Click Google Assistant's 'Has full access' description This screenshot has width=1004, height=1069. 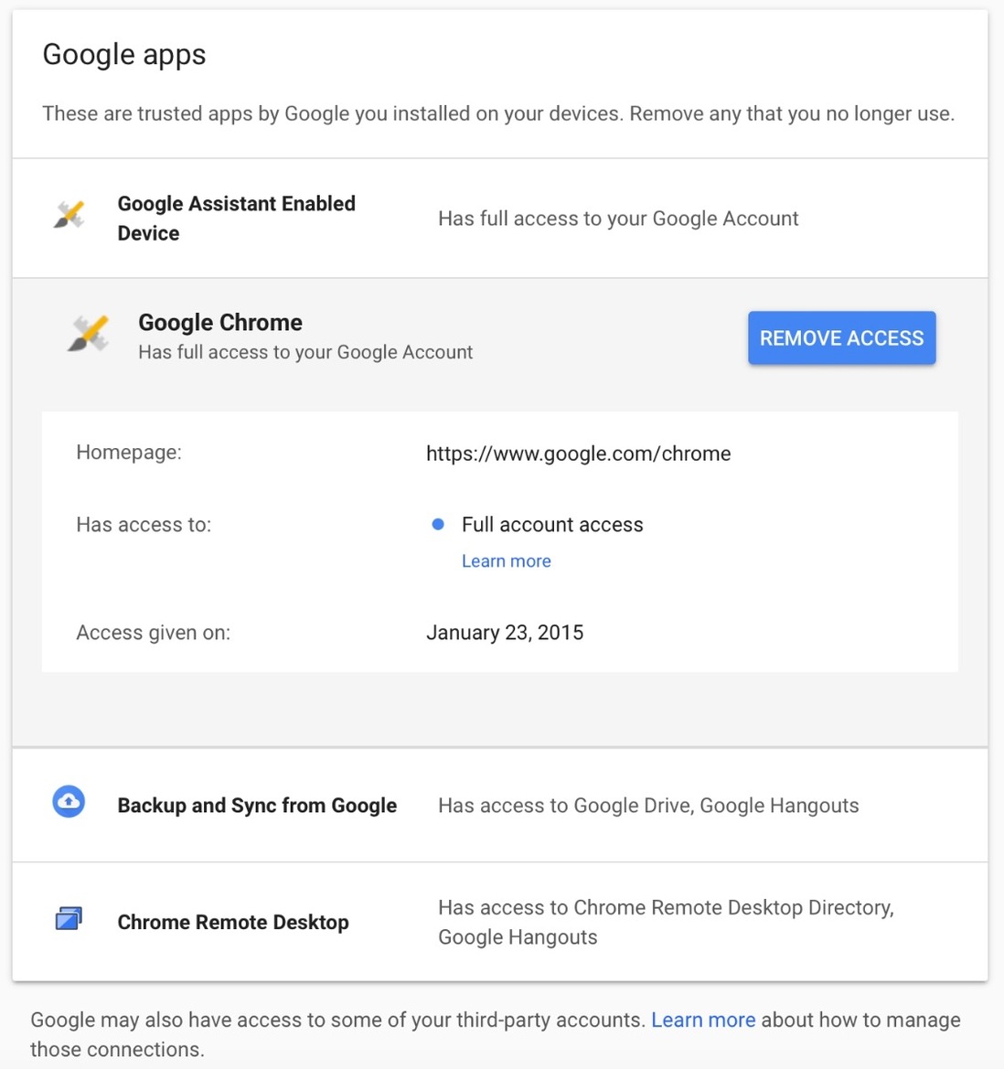(x=618, y=219)
